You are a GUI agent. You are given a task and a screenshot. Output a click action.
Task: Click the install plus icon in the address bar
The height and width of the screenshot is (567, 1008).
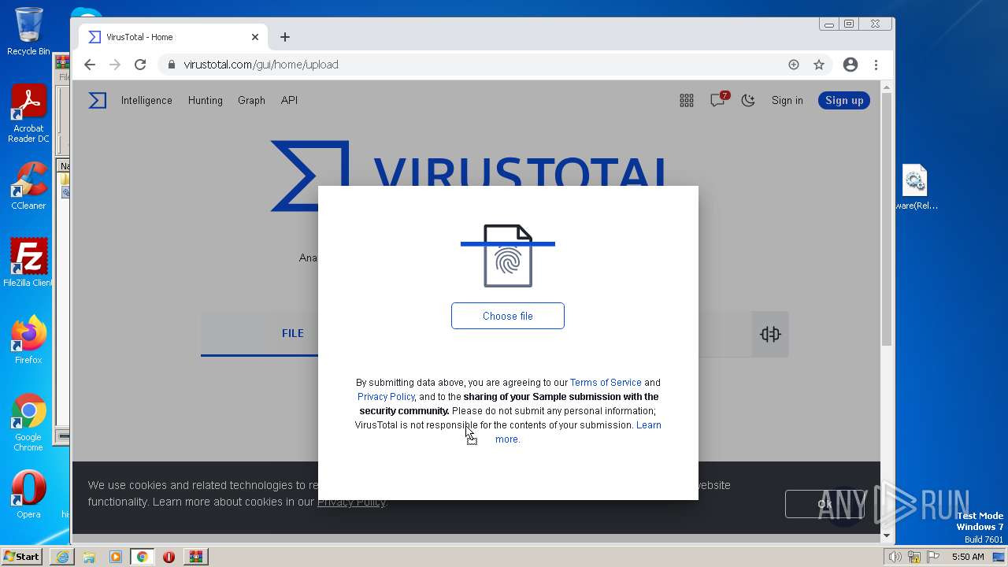[794, 65]
